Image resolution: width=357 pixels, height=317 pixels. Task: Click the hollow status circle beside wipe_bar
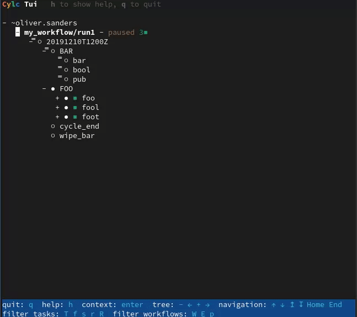[x=53, y=136]
